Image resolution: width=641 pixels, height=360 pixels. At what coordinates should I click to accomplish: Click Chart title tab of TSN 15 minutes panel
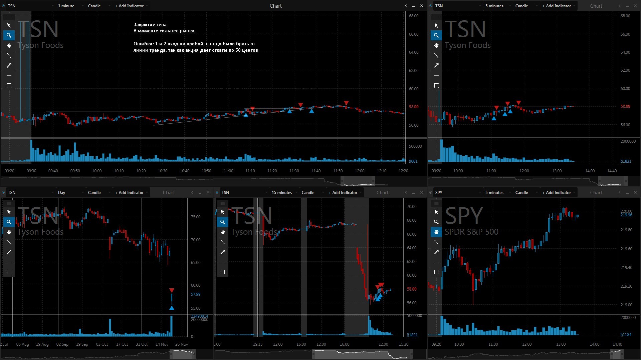point(383,193)
